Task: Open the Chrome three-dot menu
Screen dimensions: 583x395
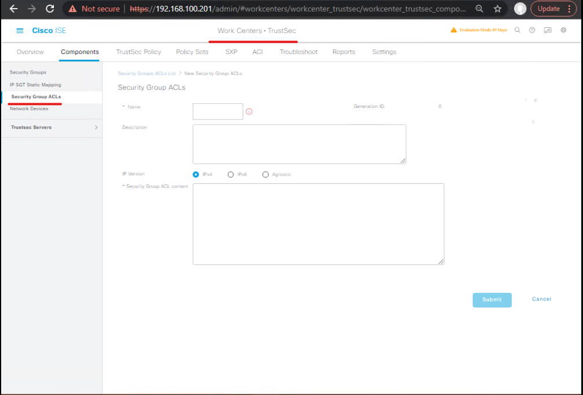Action: (x=569, y=9)
